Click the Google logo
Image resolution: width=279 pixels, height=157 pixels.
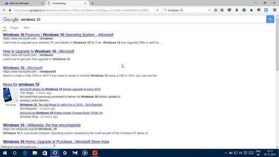10,20
